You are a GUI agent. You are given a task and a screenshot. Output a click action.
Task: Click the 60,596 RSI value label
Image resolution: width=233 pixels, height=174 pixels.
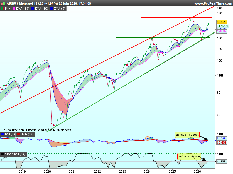222,139
